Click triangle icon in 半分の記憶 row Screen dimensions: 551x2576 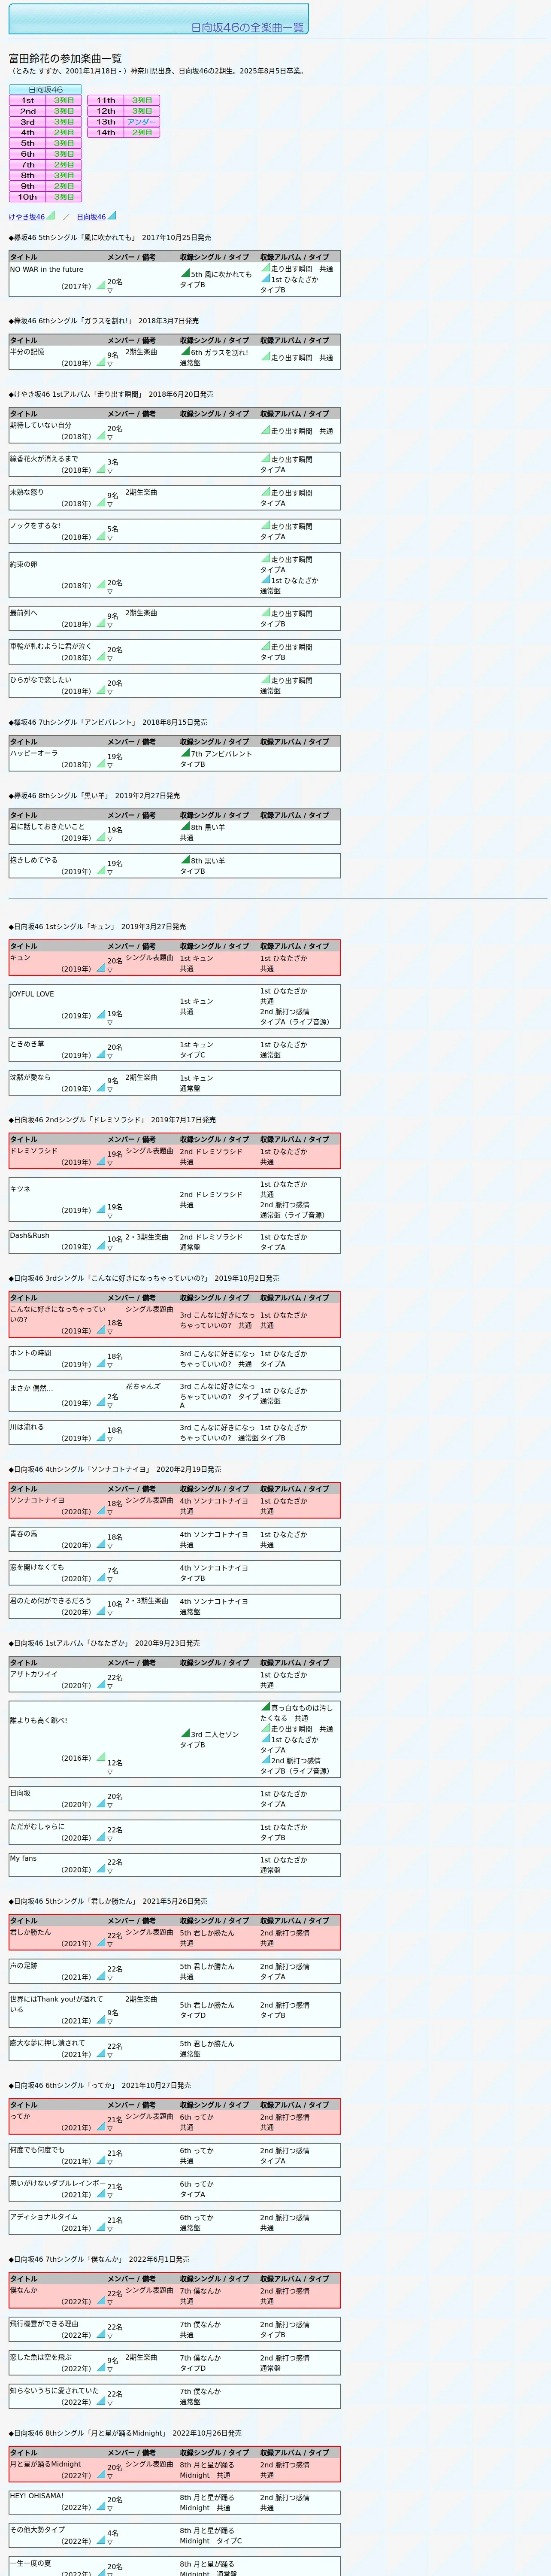pos(101,362)
